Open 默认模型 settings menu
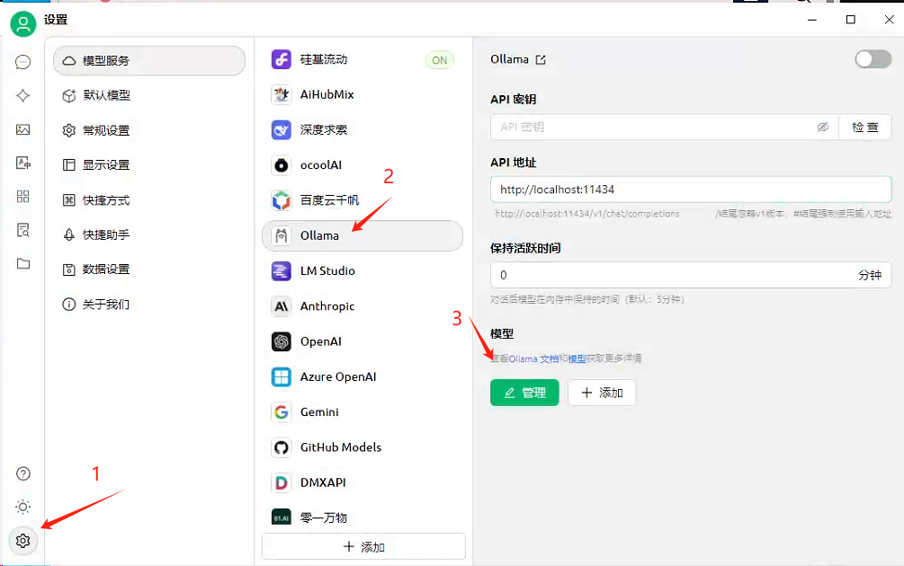904x566 pixels. pos(149,95)
